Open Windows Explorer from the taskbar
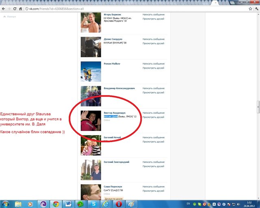 [x=18, y=204]
